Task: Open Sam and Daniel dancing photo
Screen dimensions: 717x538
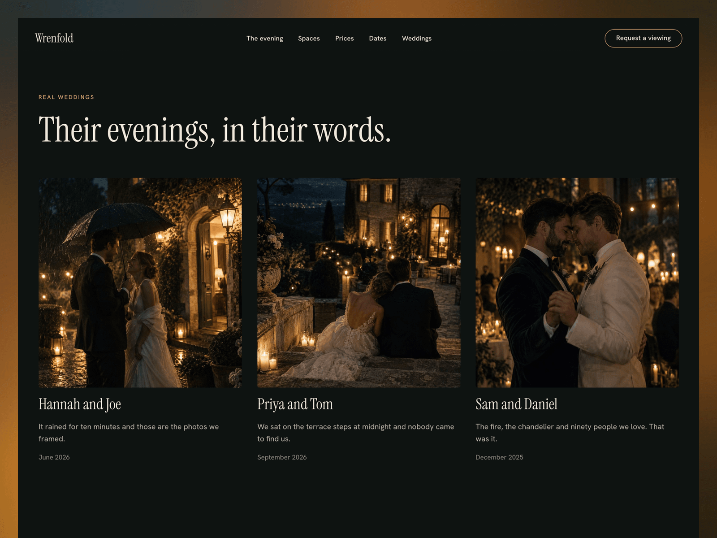Action: click(x=577, y=282)
